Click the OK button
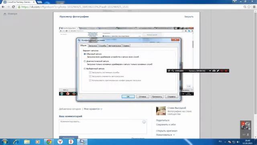This screenshot has width=257, height=145. pyautogui.click(x=128, y=97)
